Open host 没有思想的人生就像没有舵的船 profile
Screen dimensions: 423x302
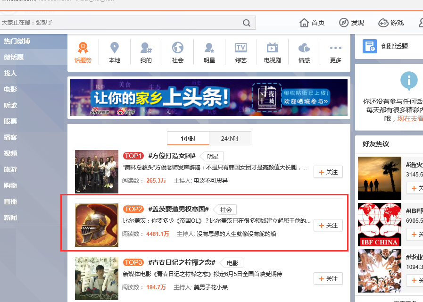(x=236, y=234)
